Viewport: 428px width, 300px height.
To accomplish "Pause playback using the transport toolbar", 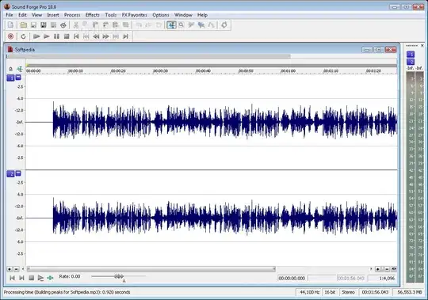I will (x=56, y=36).
